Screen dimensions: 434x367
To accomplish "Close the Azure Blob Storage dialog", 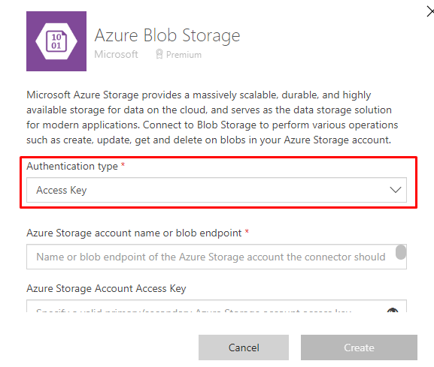I will tap(430, 12).
